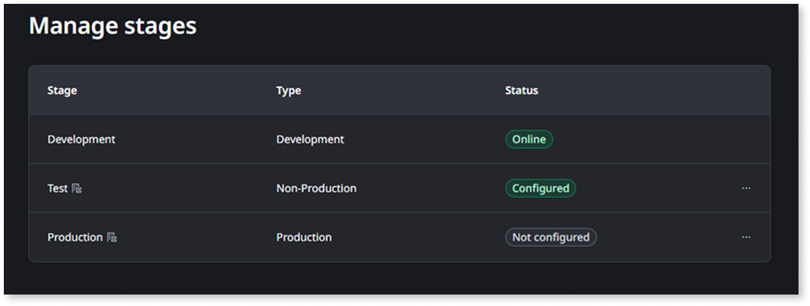This screenshot has height=306, width=810.
Task: Select the Test stage name
Action: pos(58,188)
